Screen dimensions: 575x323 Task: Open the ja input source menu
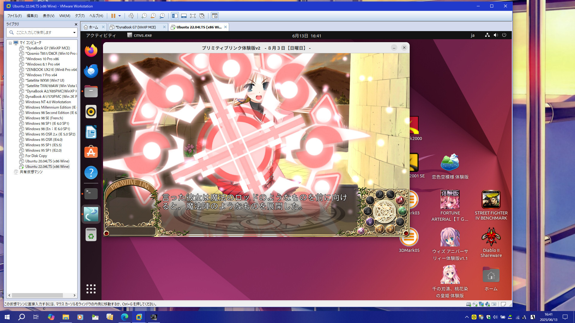[x=473, y=35]
